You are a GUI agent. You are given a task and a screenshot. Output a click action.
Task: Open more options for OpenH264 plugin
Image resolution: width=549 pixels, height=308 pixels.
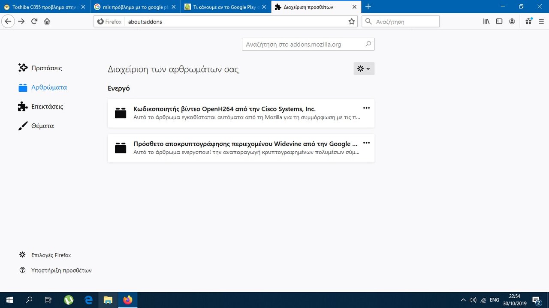point(366,108)
